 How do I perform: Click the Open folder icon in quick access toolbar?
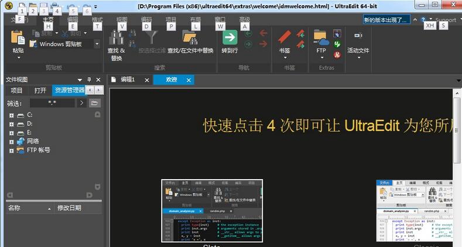click(x=33, y=6)
